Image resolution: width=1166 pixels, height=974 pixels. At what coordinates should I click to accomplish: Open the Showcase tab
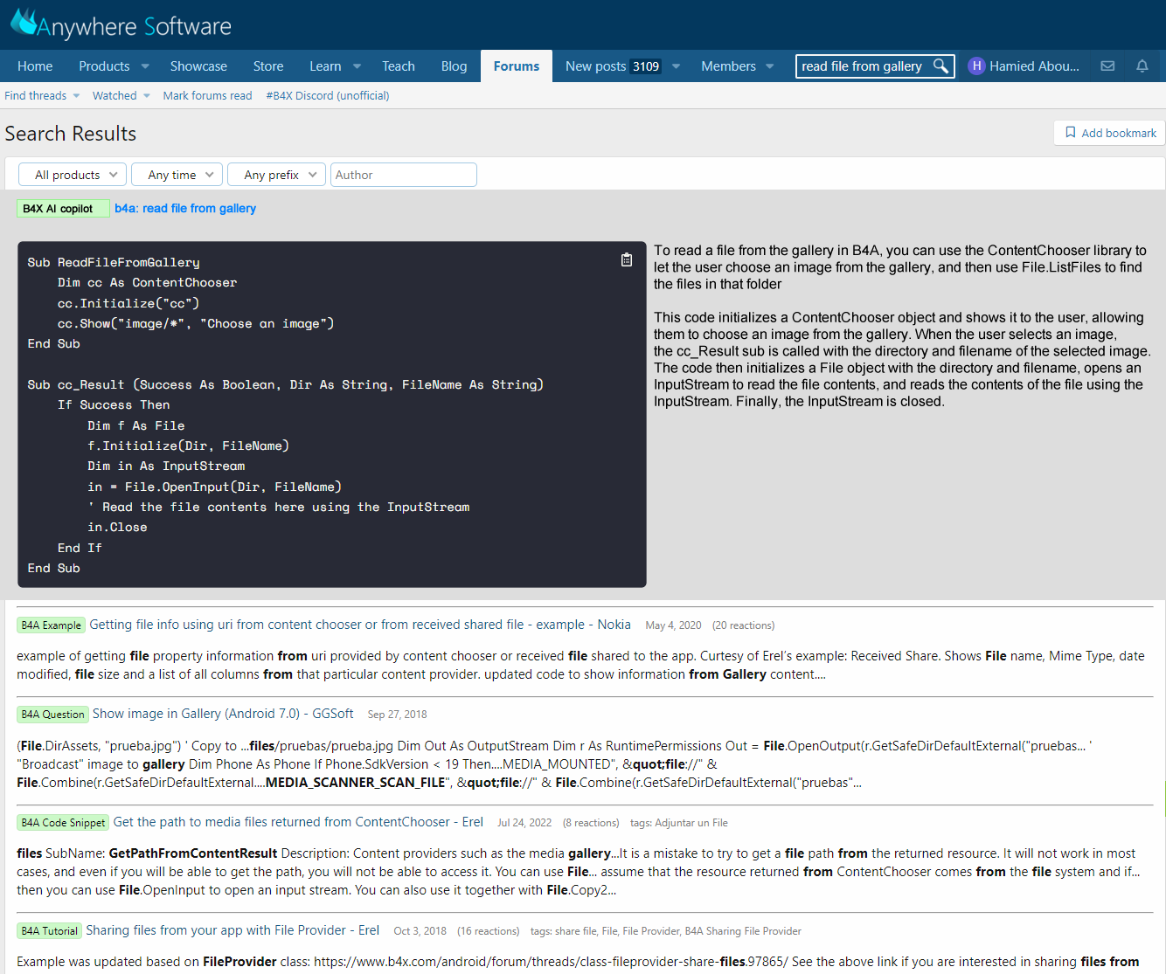click(x=198, y=66)
